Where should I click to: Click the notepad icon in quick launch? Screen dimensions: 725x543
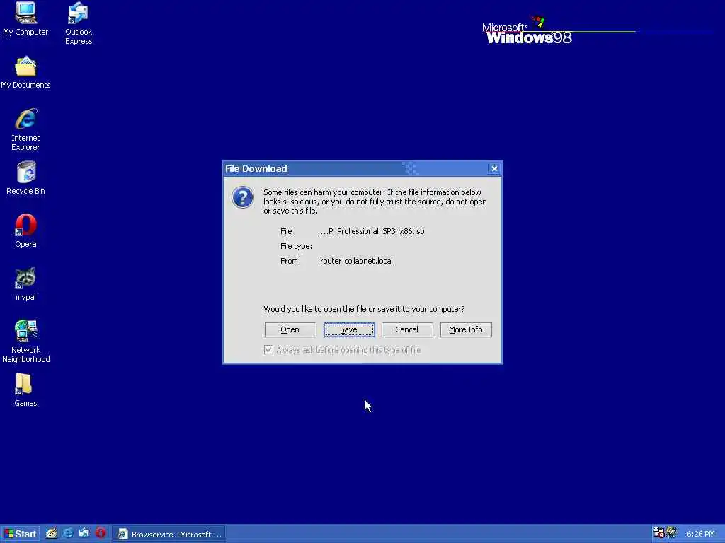pyautogui.click(x=51, y=533)
